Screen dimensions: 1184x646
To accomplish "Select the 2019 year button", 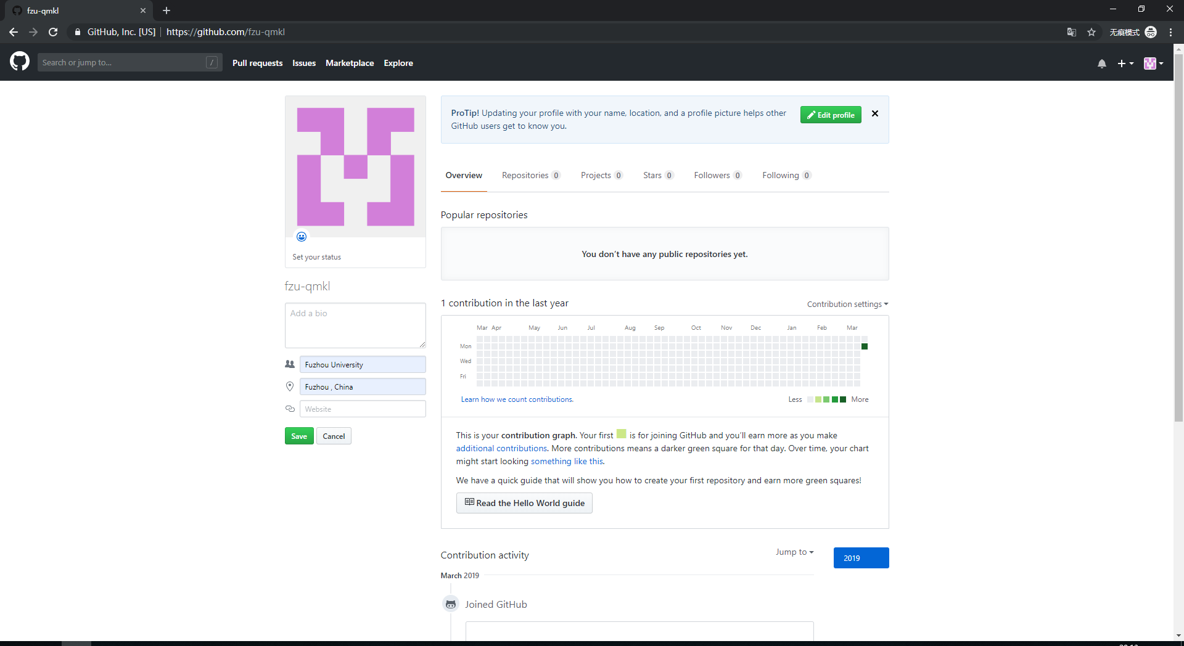I will (x=861, y=558).
